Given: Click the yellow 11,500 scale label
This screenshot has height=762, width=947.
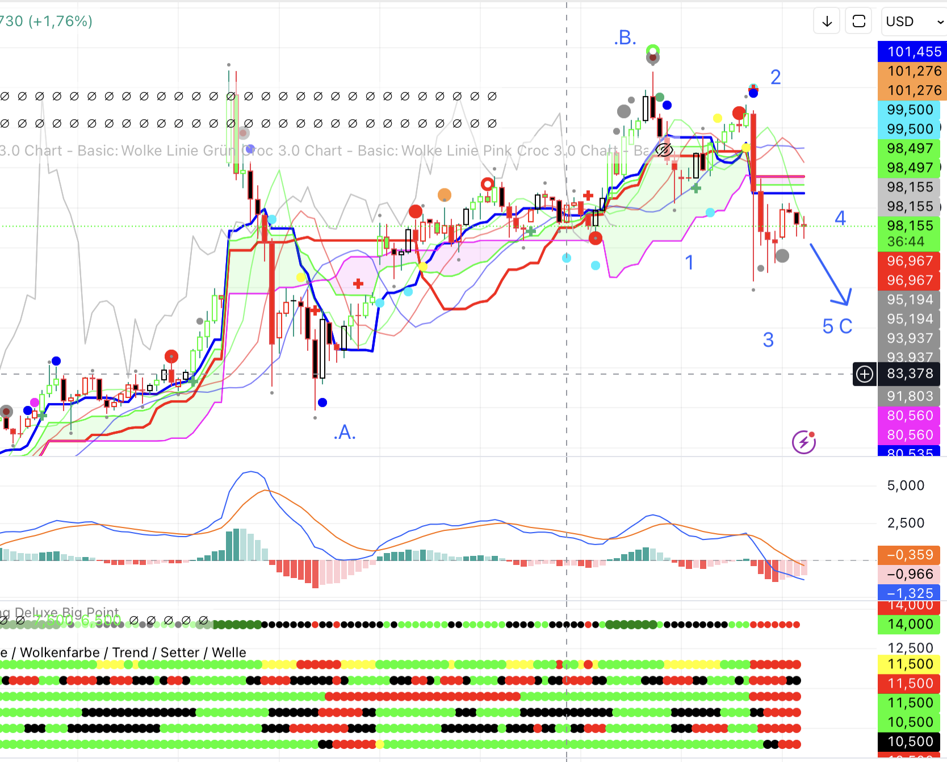Looking at the screenshot, I should pos(910,664).
